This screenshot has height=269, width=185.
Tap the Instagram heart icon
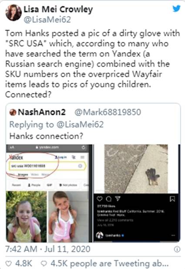100,199
